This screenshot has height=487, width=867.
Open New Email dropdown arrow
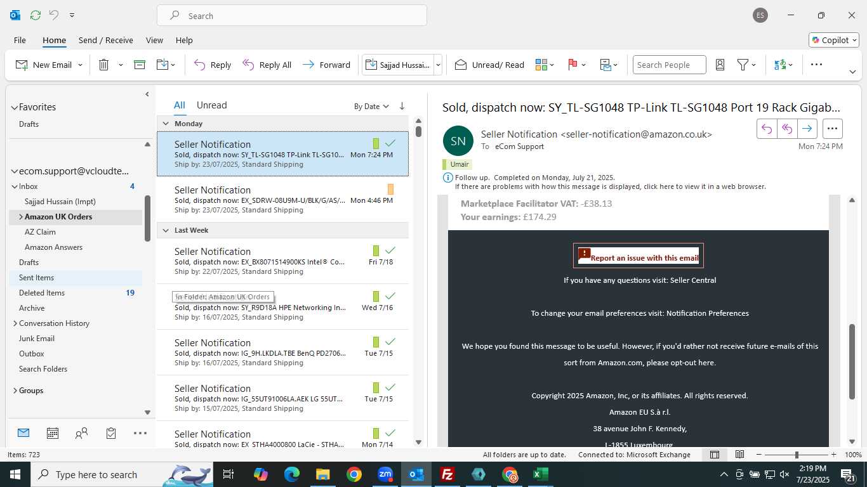pos(80,65)
